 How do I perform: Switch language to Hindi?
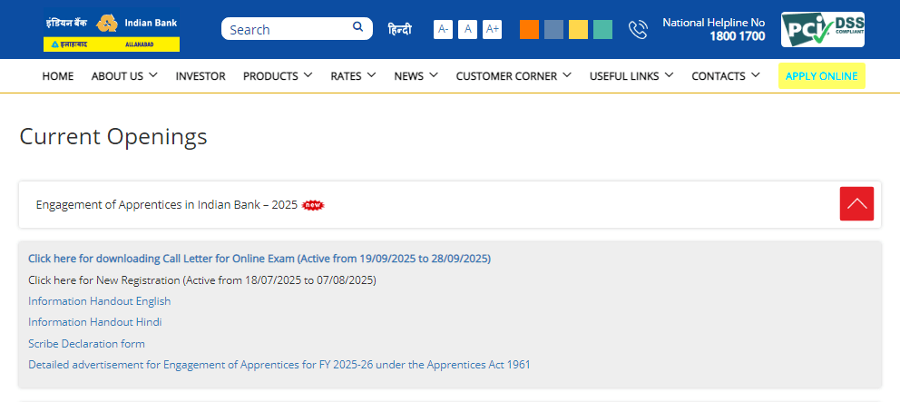pyautogui.click(x=399, y=29)
